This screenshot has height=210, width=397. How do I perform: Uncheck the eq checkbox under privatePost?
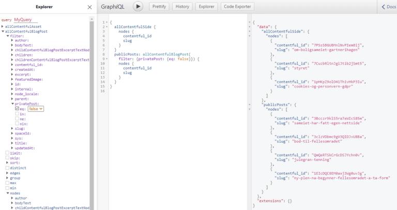point(17,109)
